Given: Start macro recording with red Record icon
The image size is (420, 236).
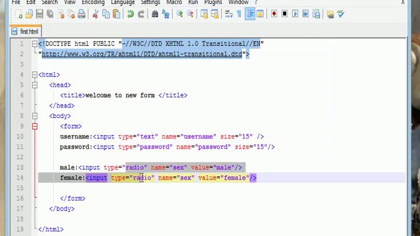Looking at the screenshot, I should coord(274,14).
